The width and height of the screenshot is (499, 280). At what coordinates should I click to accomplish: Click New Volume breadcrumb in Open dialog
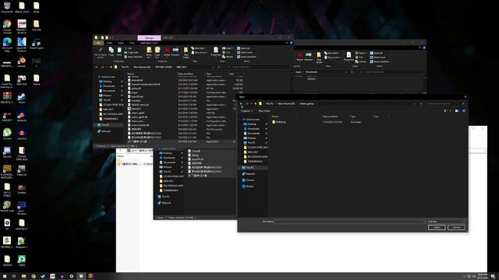click(286, 103)
